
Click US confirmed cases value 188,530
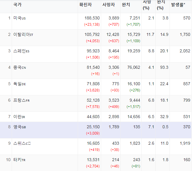[x=92, y=18]
